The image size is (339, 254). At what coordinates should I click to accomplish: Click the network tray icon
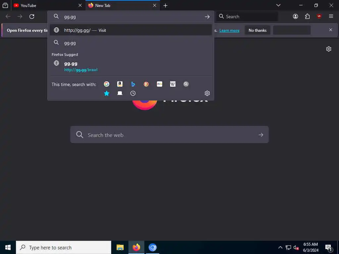tap(288, 247)
